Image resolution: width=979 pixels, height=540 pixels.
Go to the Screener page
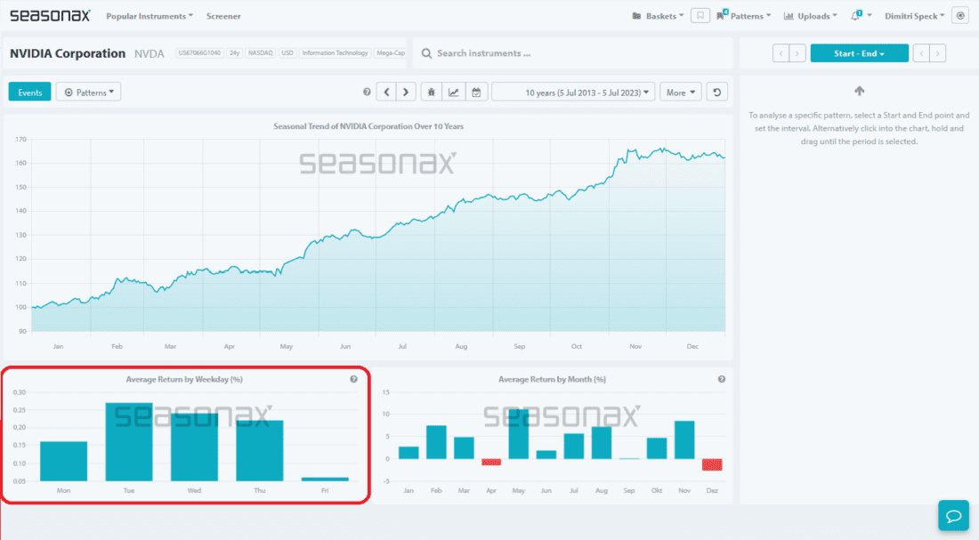pyautogui.click(x=223, y=16)
